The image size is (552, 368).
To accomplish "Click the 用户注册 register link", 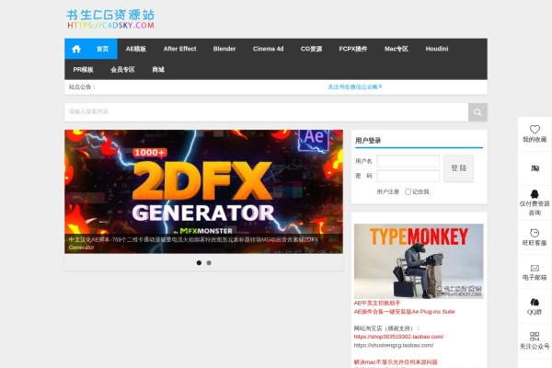I will pyautogui.click(x=388, y=192).
